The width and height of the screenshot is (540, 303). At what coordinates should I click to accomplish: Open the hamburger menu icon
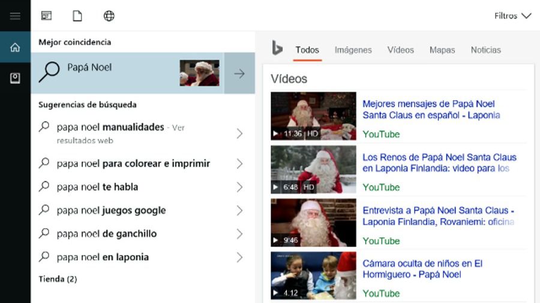tap(15, 16)
